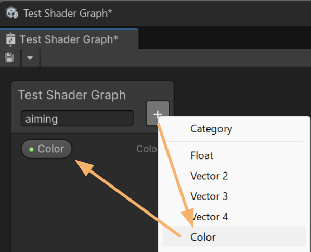This screenshot has height=252, width=311.
Task: Click the empty graph canvas right of the blackboard
Action: click(238, 91)
